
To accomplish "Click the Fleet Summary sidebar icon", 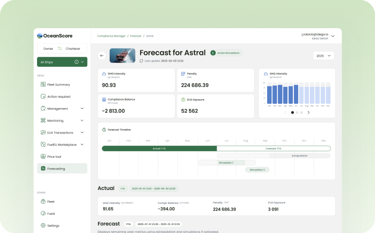I will coord(43,85).
